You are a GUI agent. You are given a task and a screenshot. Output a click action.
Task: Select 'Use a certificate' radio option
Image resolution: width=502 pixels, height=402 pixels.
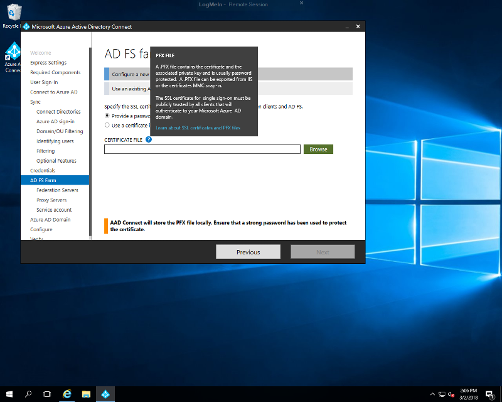click(x=107, y=125)
